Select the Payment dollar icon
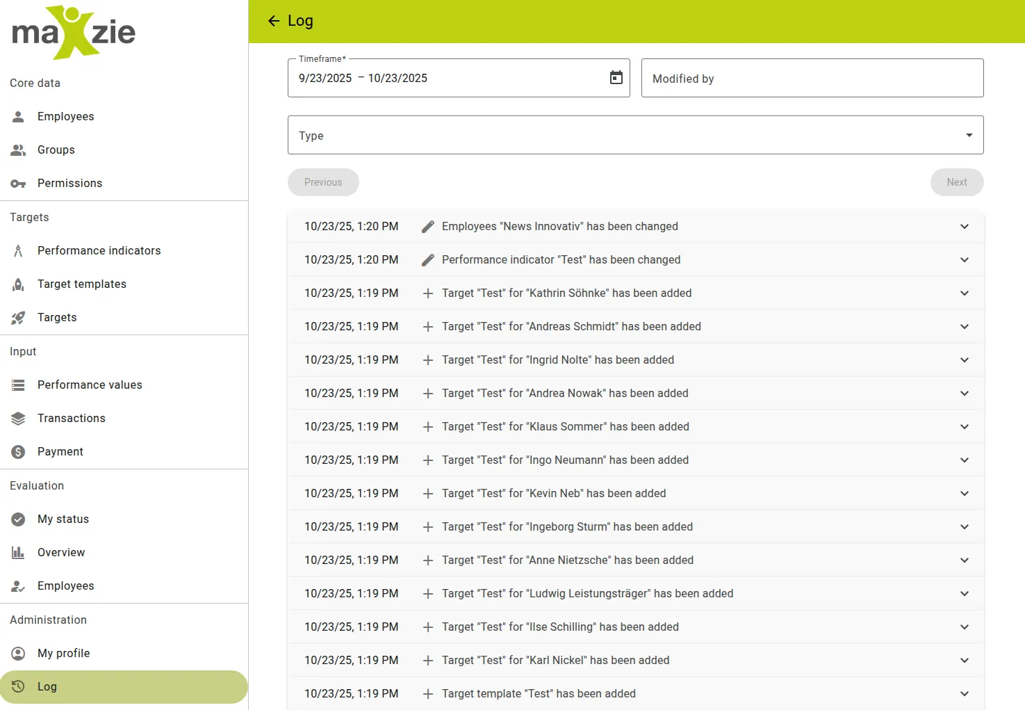The width and height of the screenshot is (1025, 710). (18, 451)
